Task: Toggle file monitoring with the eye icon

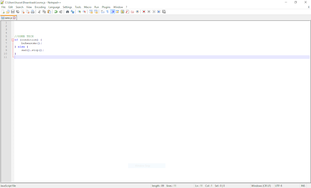Action: click(x=137, y=12)
